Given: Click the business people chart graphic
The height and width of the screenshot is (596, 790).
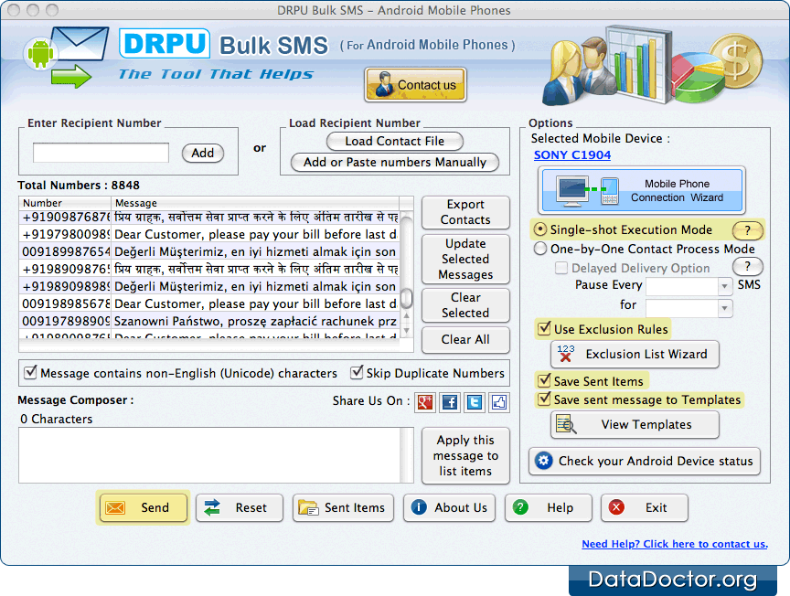Looking at the screenshot, I should tap(653, 66).
